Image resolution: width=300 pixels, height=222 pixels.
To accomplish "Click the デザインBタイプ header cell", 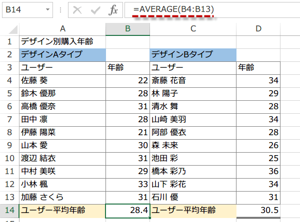I will (x=193, y=55).
